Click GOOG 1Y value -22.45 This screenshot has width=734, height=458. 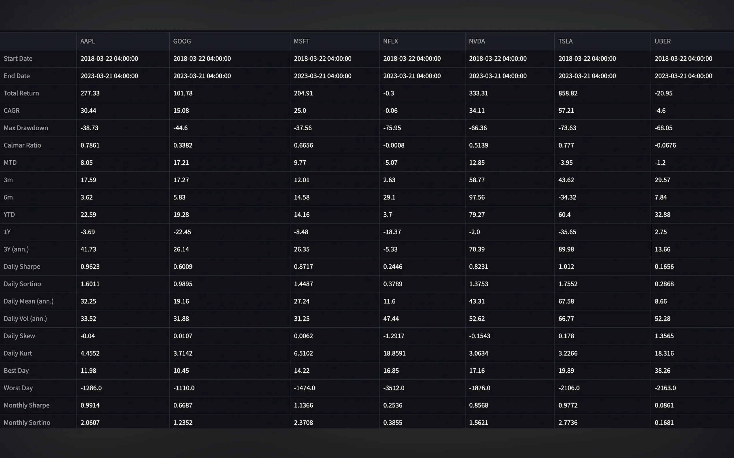[x=182, y=232]
